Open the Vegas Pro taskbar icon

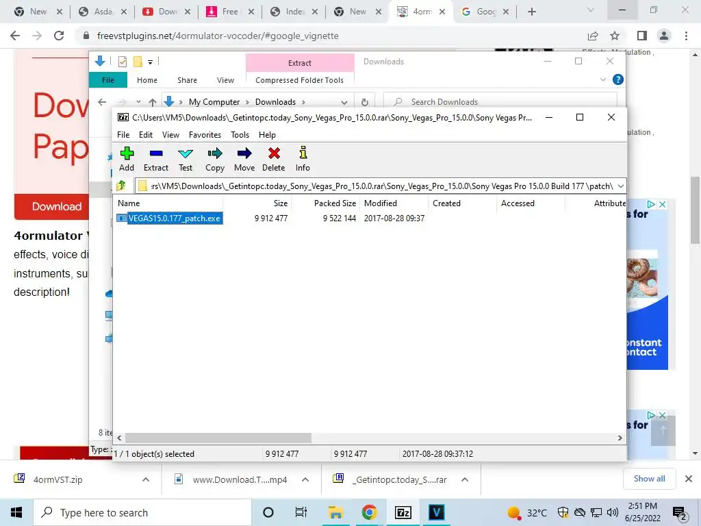(x=436, y=512)
